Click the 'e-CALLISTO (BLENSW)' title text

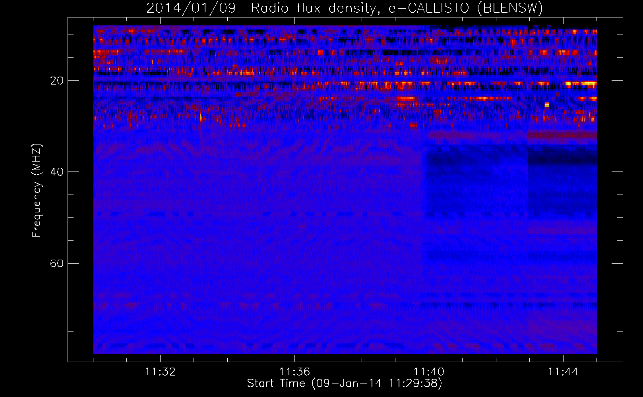466,8
